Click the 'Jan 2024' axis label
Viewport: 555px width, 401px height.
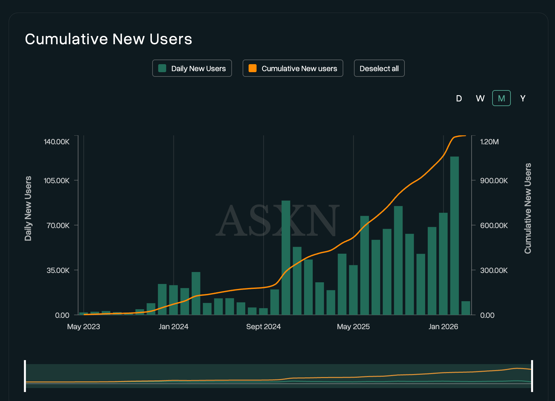pyautogui.click(x=173, y=327)
